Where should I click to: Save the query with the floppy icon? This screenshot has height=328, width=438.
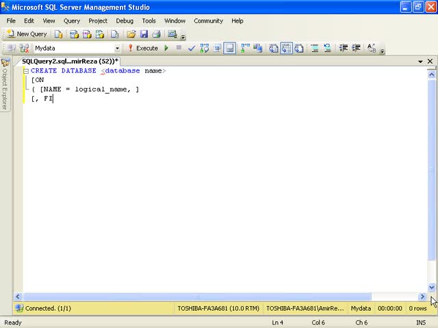144,34
